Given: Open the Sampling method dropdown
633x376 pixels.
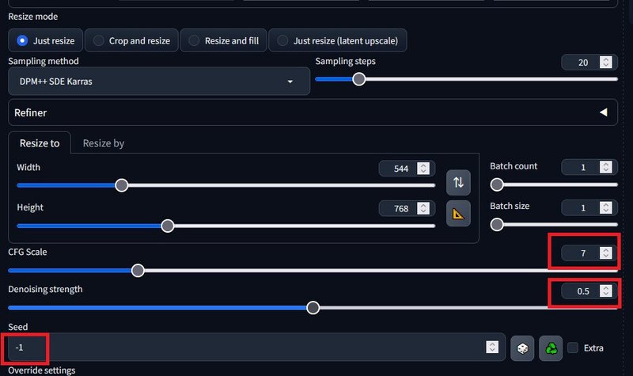Looking at the screenshot, I should tap(157, 82).
